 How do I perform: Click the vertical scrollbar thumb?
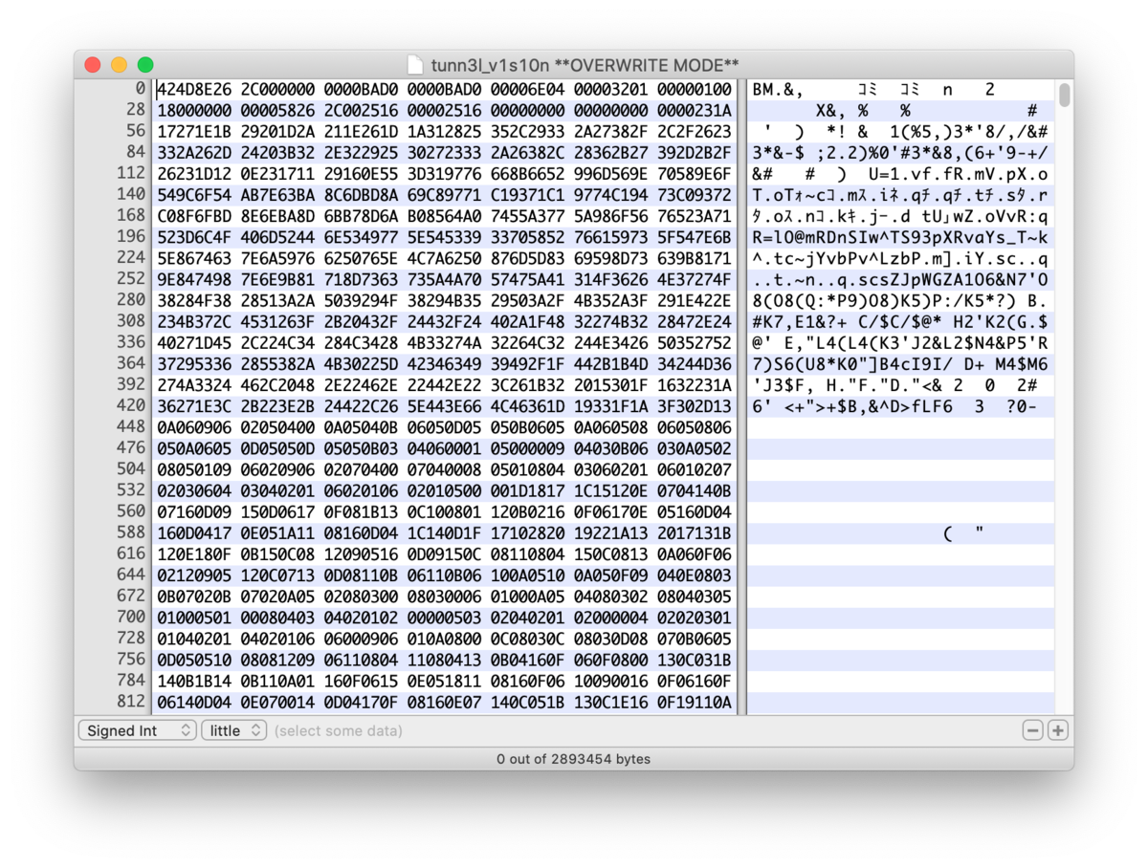[x=1065, y=96]
